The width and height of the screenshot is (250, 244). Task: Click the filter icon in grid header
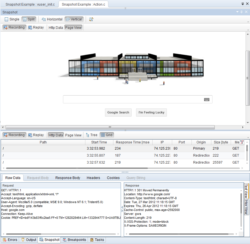click(x=242, y=142)
